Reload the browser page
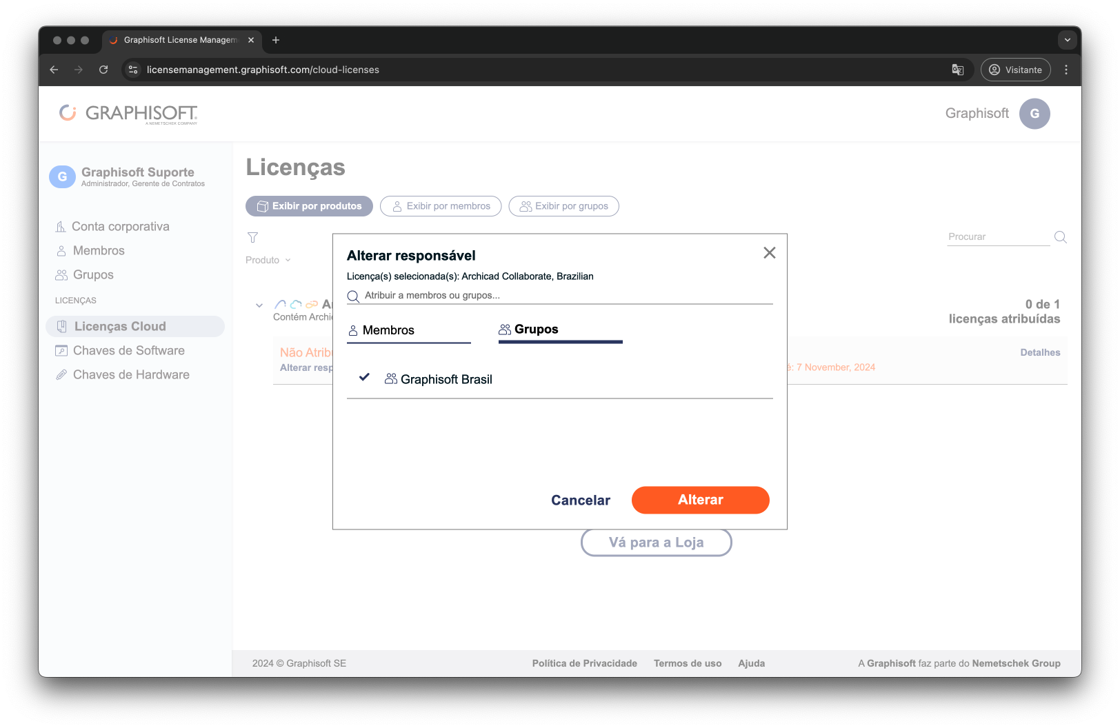Image resolution: width=1120 pixels, height=728 pixels. click(103, 70)
